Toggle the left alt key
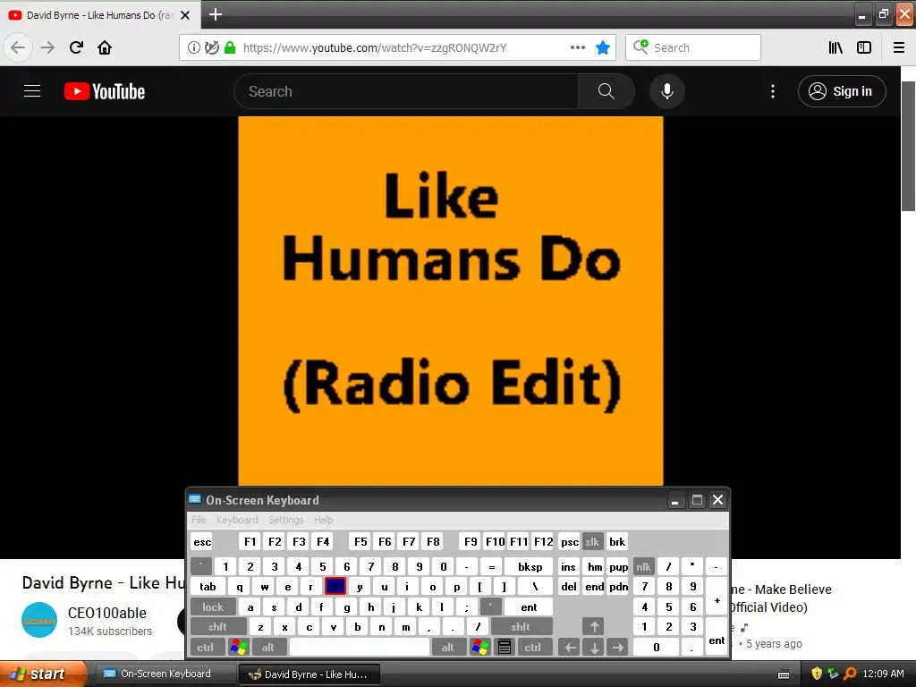Viewport: 916px width, 687px height. tap(267, 648)
